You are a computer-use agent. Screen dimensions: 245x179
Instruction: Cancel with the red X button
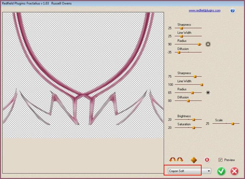click(234, 171)
